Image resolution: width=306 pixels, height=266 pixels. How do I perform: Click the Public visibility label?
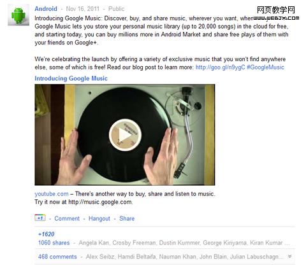click(x=116, y=9)
